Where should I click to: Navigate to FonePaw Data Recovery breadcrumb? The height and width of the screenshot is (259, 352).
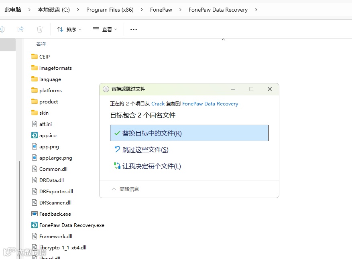tap(218, 10)
